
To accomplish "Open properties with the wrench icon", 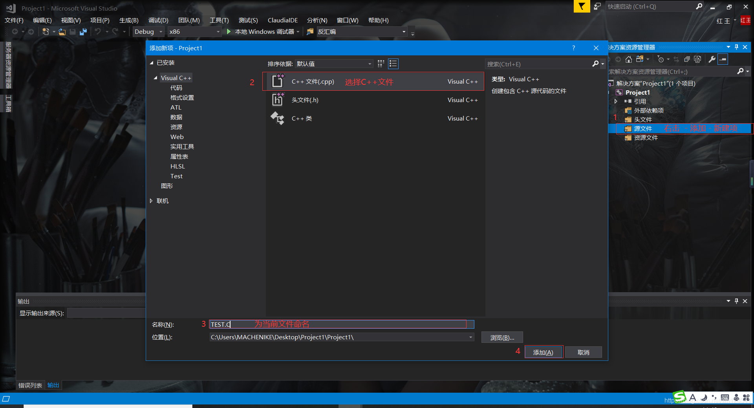I will (712, 59).
